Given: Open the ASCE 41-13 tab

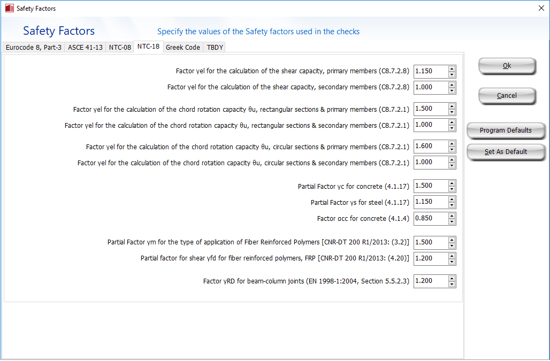Looking at the screenshot, I should (x=85, y=47).
